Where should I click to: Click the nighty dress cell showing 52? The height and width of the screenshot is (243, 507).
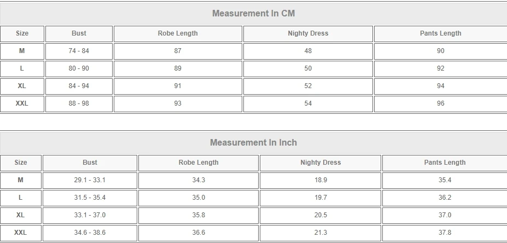(x=308, y=86)
